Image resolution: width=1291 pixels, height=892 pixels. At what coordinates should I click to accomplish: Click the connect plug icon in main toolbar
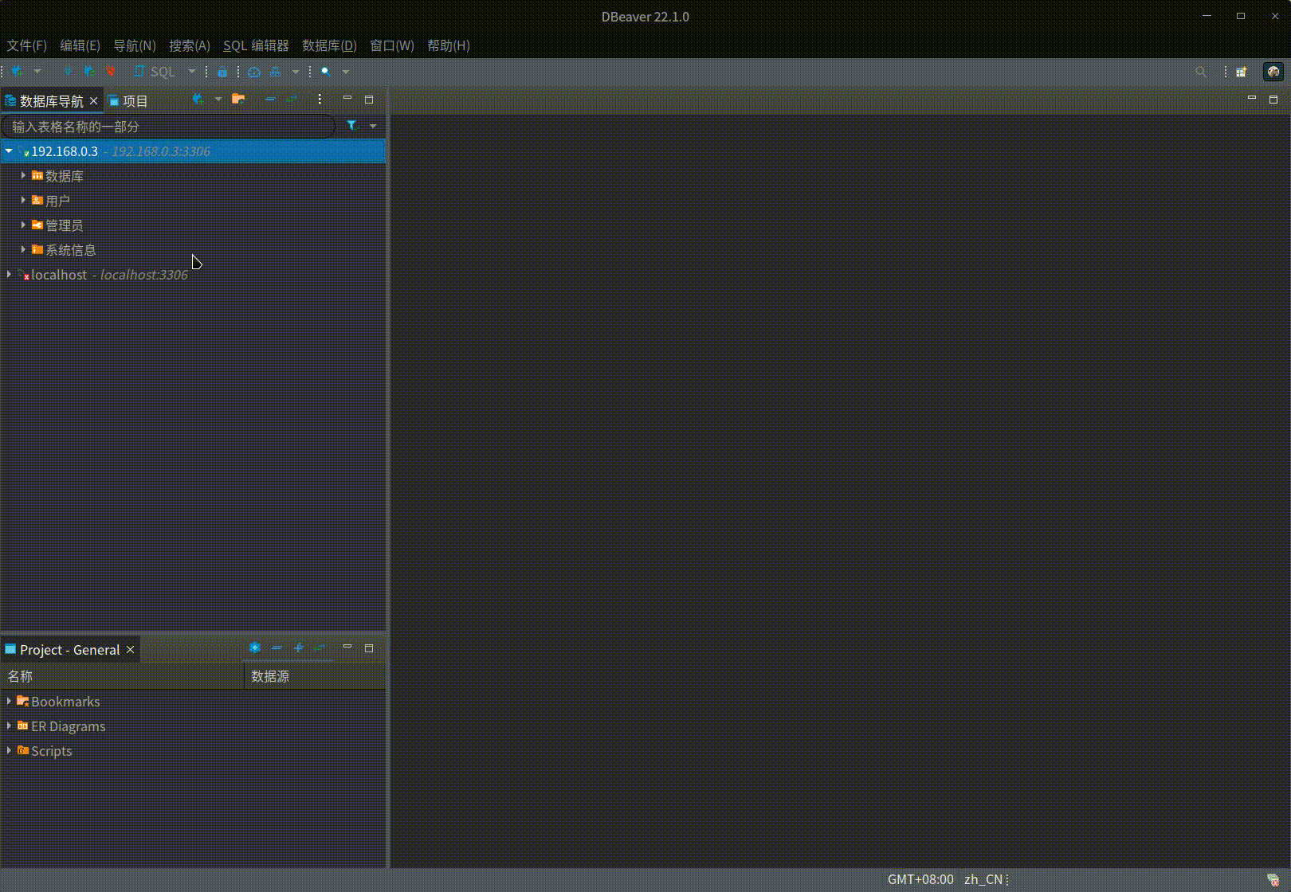pyautogui.click(x=69, y=72)
